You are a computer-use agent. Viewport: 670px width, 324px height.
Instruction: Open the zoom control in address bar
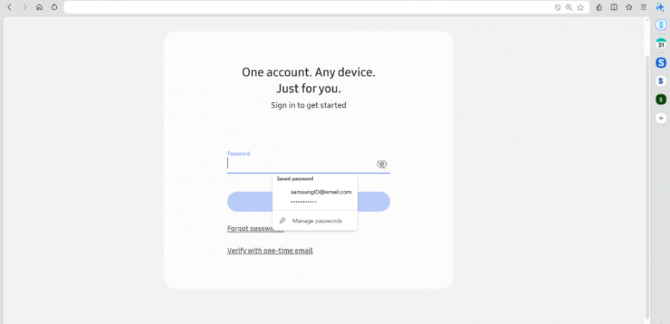569,7
